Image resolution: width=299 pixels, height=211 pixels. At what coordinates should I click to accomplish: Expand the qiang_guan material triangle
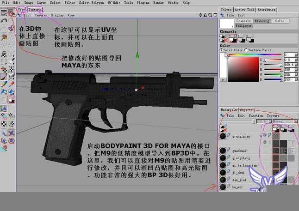click(x=261, y=136)
